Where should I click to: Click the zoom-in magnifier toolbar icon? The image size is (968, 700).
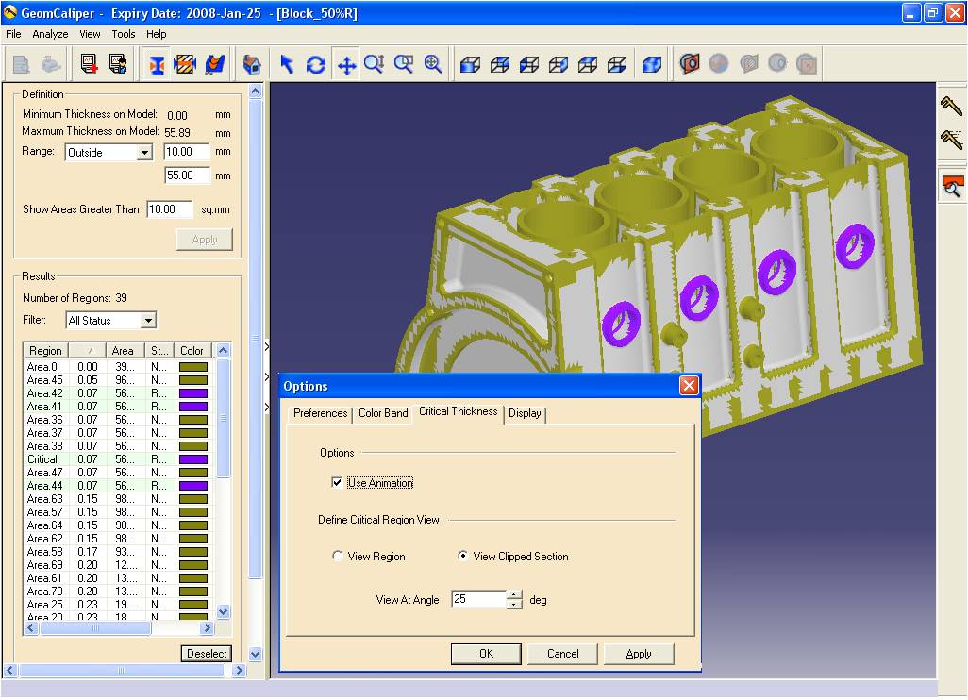coord(433,64)
